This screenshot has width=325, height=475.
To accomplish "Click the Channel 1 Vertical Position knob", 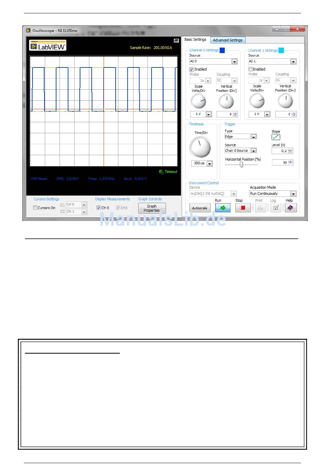I will 285,101.
